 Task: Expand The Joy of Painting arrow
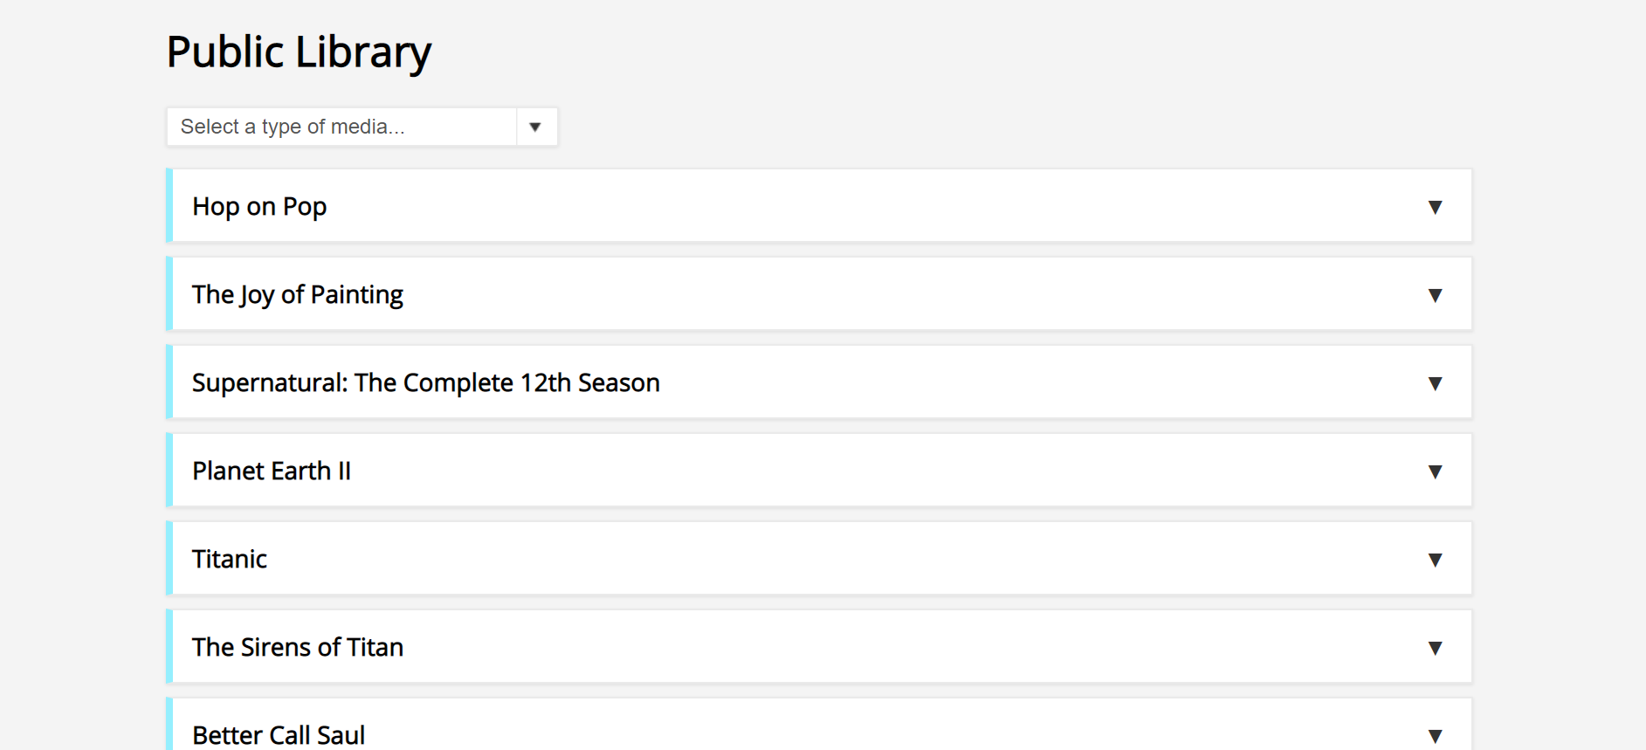pyautogui.click(x=1435, y=295)
